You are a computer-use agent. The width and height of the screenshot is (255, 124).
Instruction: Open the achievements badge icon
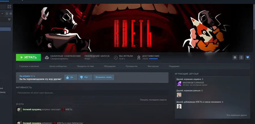[139, 57]
